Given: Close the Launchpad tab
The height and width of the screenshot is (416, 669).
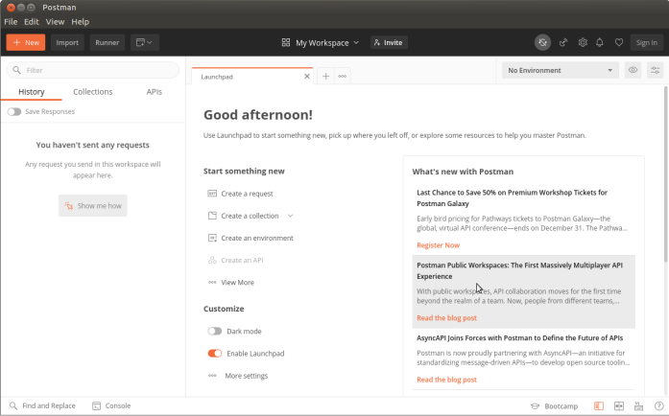Looking at the screenshot, I should point(307,76).
